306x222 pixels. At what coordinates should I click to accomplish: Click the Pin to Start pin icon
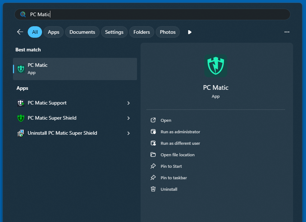tap(153, 166)
